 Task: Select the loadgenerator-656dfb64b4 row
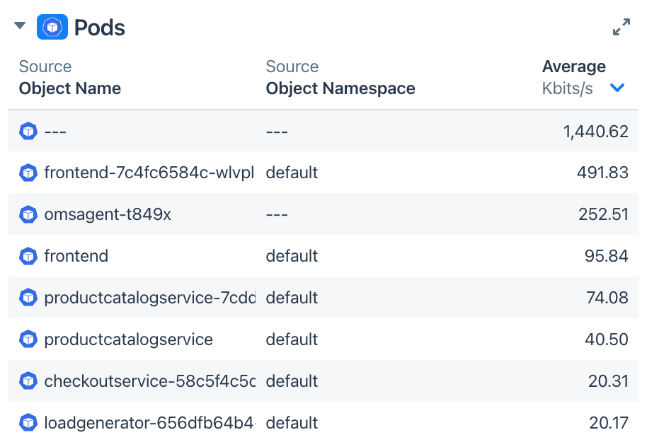[x=319, y=422]
